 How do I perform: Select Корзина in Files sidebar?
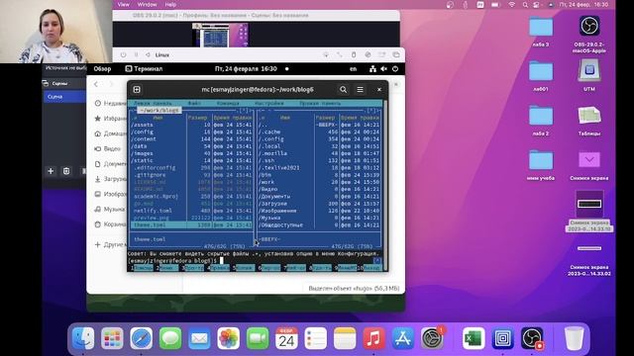[x=110, y=224]
